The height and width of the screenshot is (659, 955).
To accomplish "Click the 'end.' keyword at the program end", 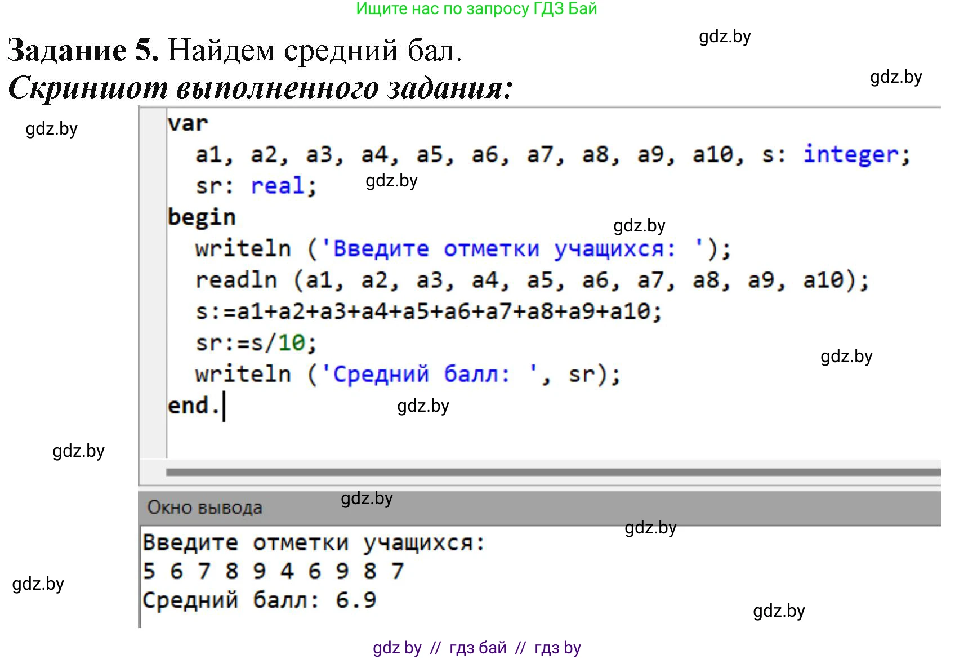I will pyautogui.click(x=193, y=406).
